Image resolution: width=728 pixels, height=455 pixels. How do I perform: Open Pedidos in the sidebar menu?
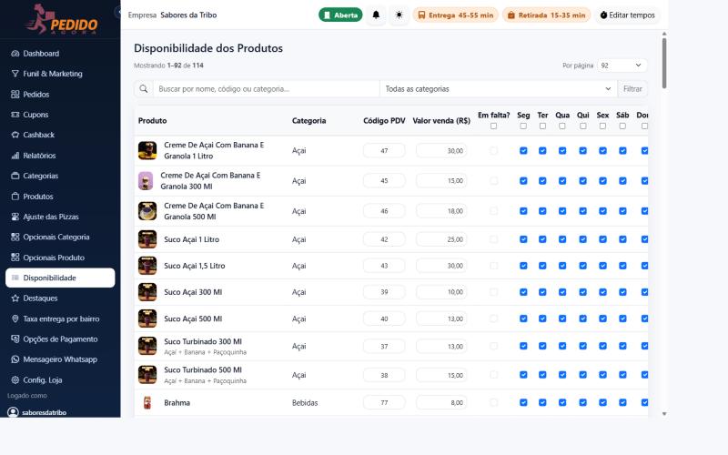click(x=60, y=95)
